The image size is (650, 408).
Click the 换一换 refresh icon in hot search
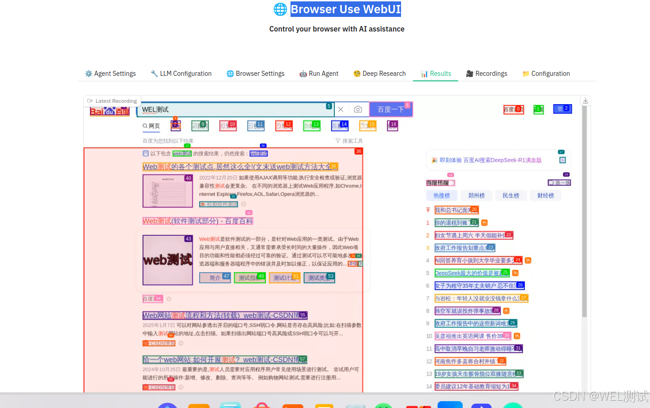click(551, 183)
